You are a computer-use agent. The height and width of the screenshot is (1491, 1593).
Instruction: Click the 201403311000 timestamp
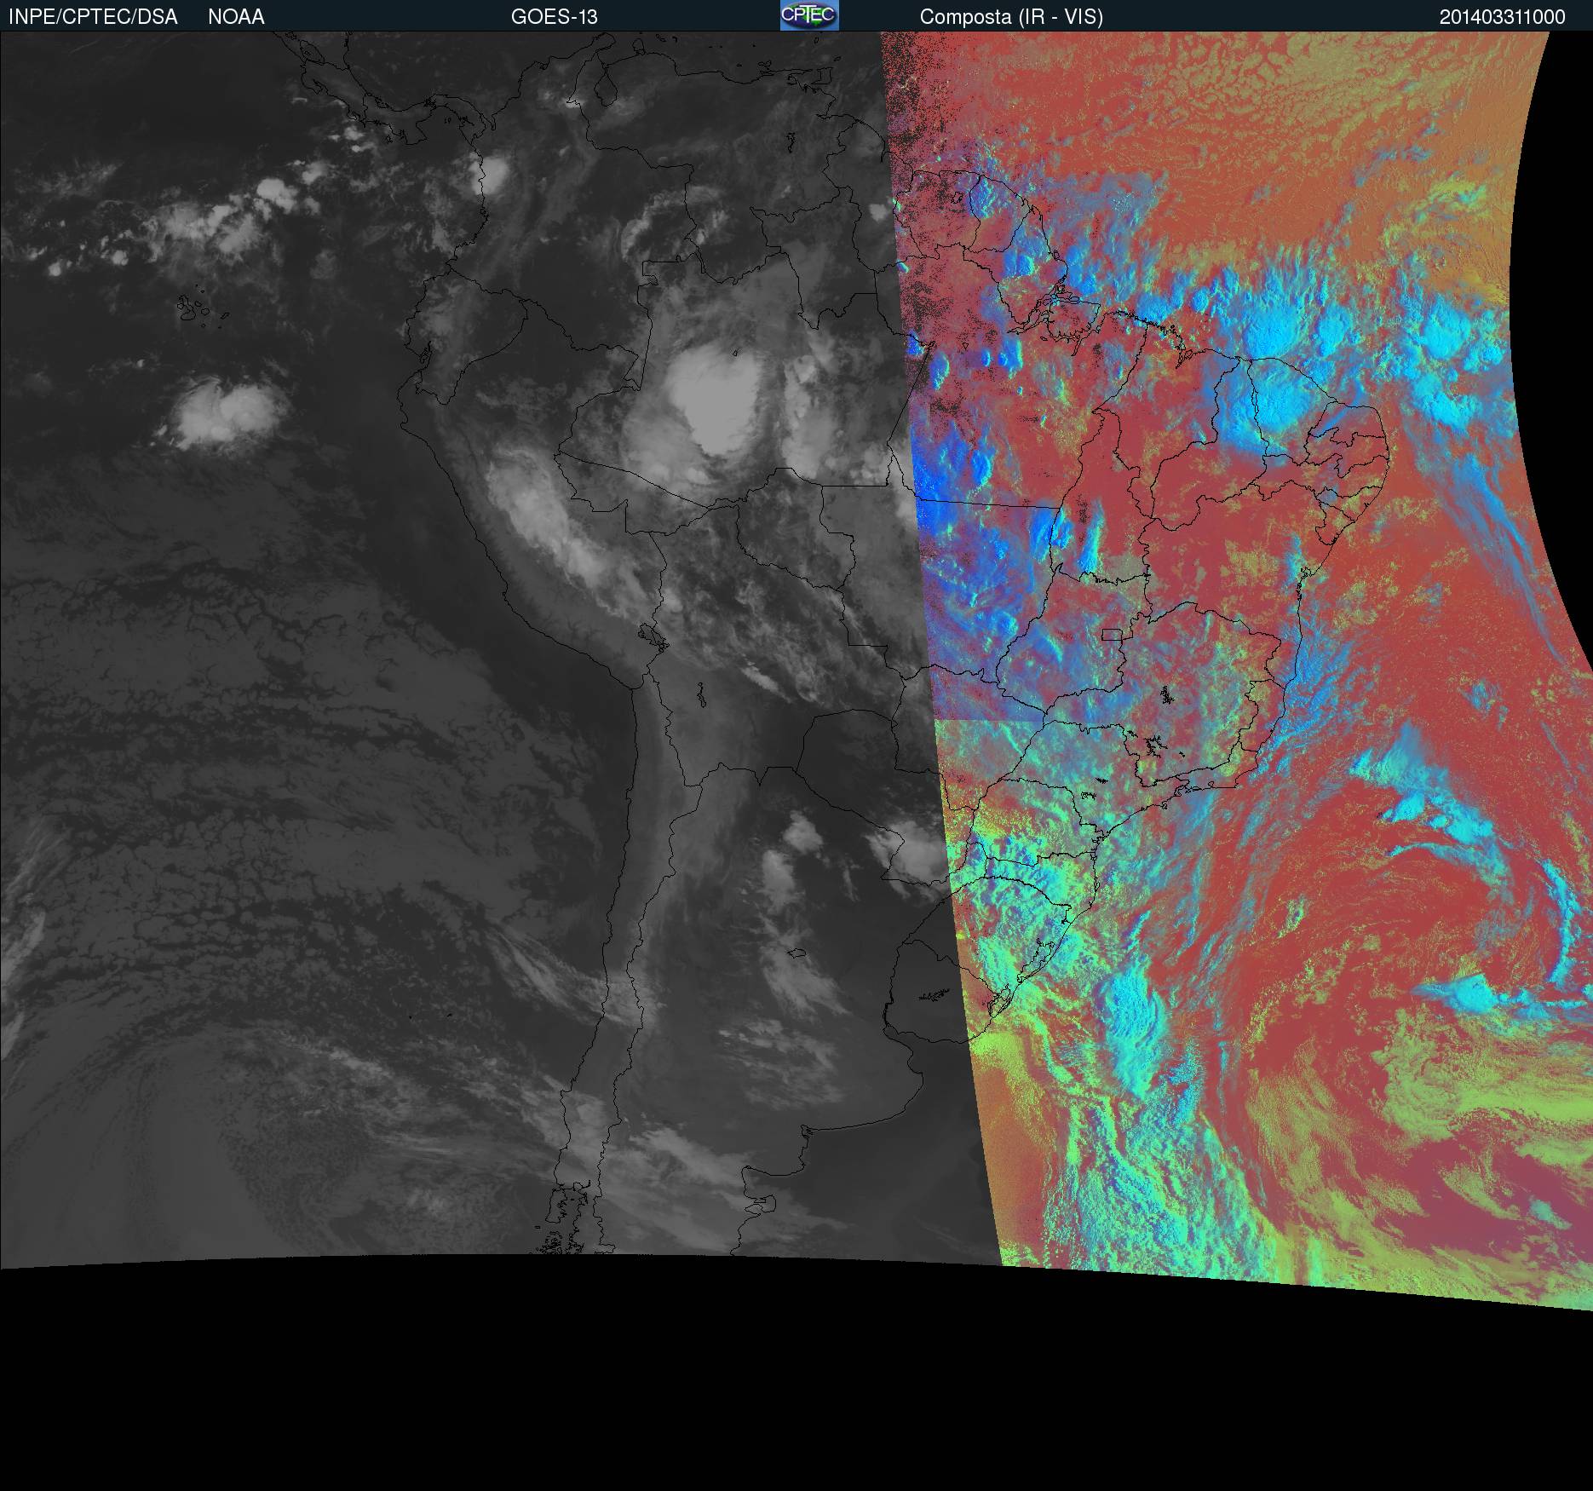pyautogui.click(x=1503, y=17)
